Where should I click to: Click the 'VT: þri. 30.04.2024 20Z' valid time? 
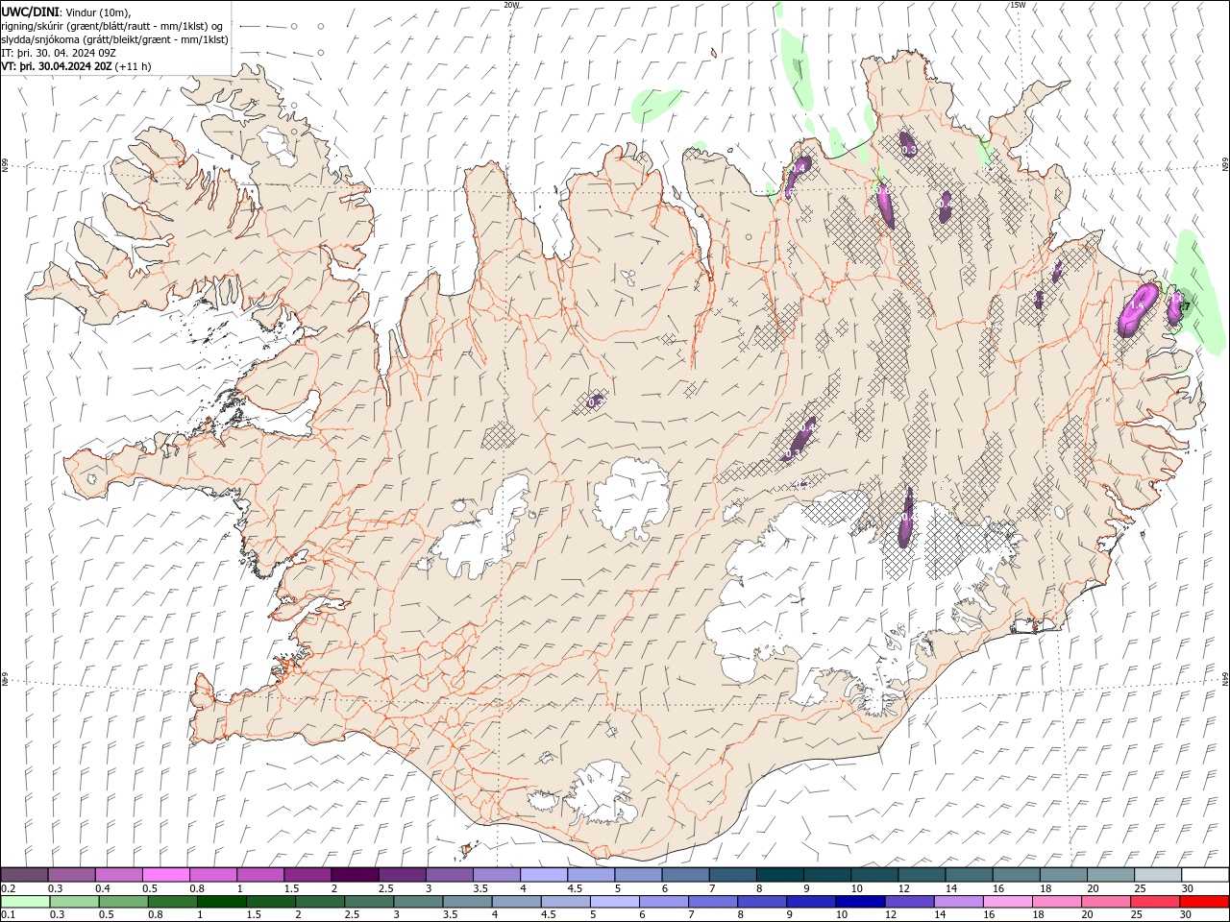[x=57, y=66]
